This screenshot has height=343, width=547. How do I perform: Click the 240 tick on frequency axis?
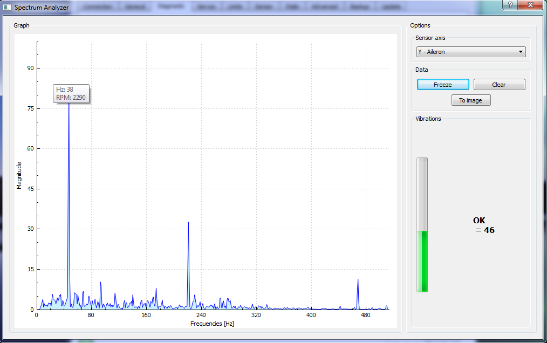[x=201, y=315]
